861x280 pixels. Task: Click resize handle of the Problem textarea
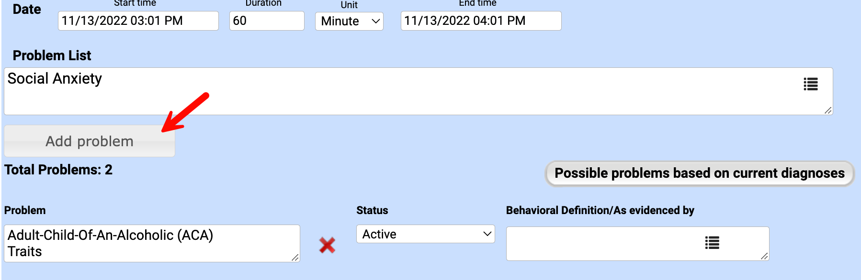[295, 258]
